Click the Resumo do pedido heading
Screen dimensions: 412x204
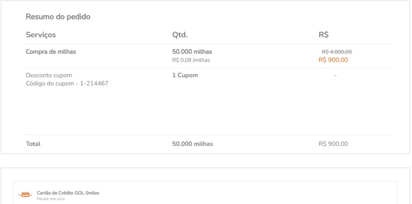[x=58, y=17]
